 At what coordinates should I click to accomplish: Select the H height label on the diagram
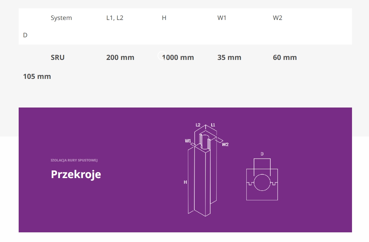pos(185,182)
